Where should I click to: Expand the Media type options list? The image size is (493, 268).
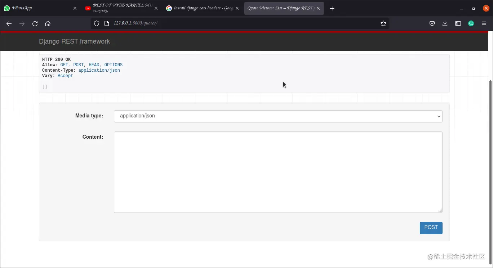[x=438, y=116]
